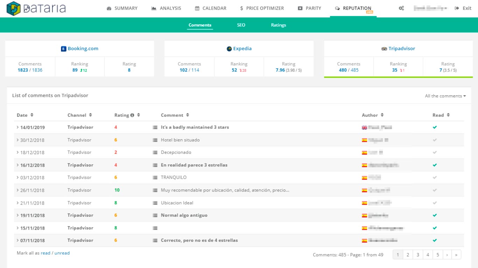This screenshot has height=268, width=478.
Task: Go to pagination page 5
Action: click(x=438, y=255)
